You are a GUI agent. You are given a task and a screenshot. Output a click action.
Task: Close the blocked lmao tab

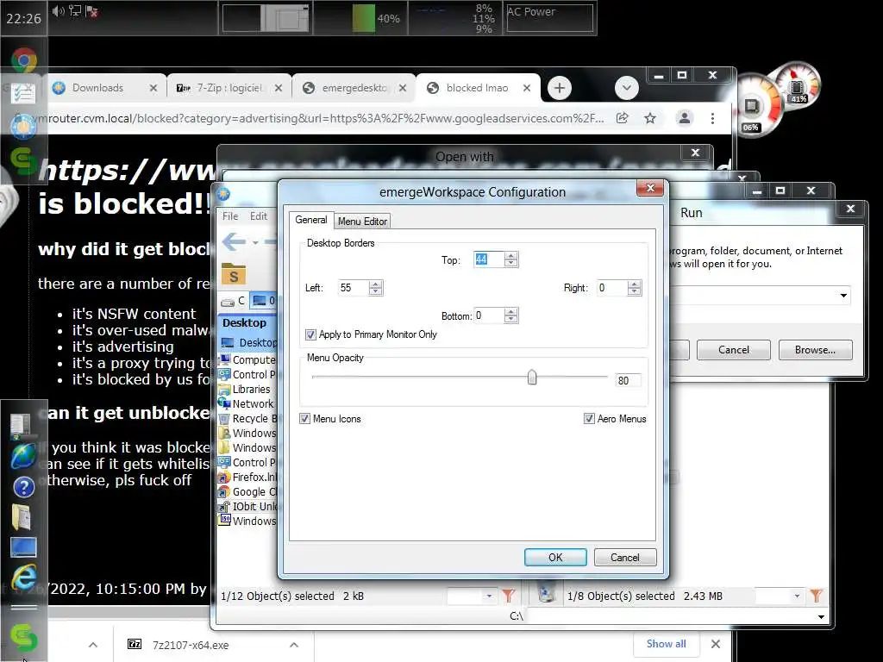[x=527, y=88]
